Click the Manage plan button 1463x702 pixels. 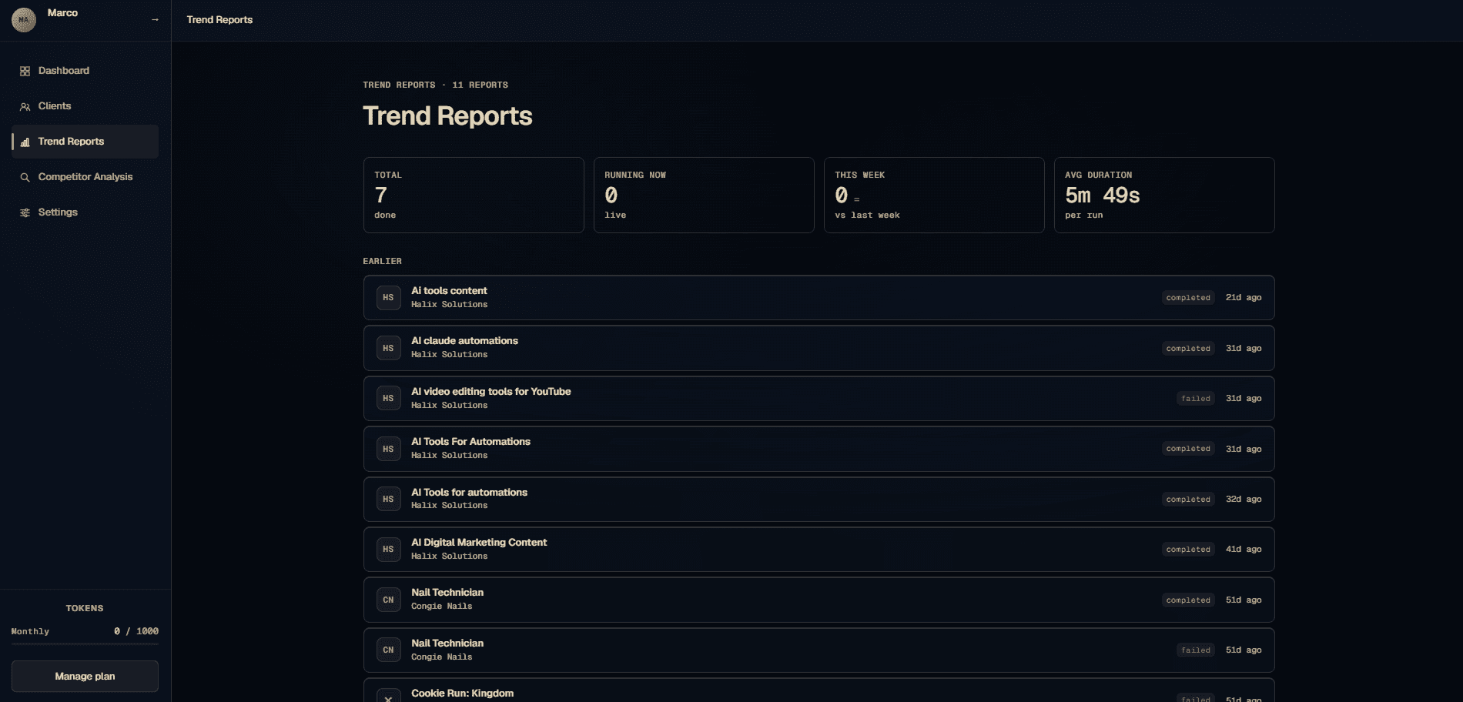click(85, 677)
